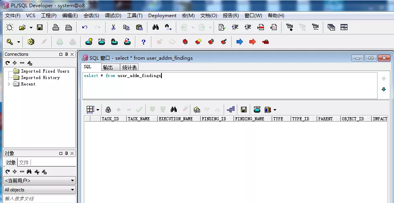The width and height of the screenshot is (394, 203).
Task: Click the OBJECT_ID column header
Action: tap(355, 119)
